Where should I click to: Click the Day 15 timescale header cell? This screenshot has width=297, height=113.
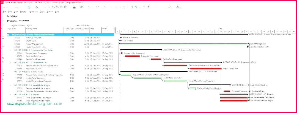click(182, 32)
